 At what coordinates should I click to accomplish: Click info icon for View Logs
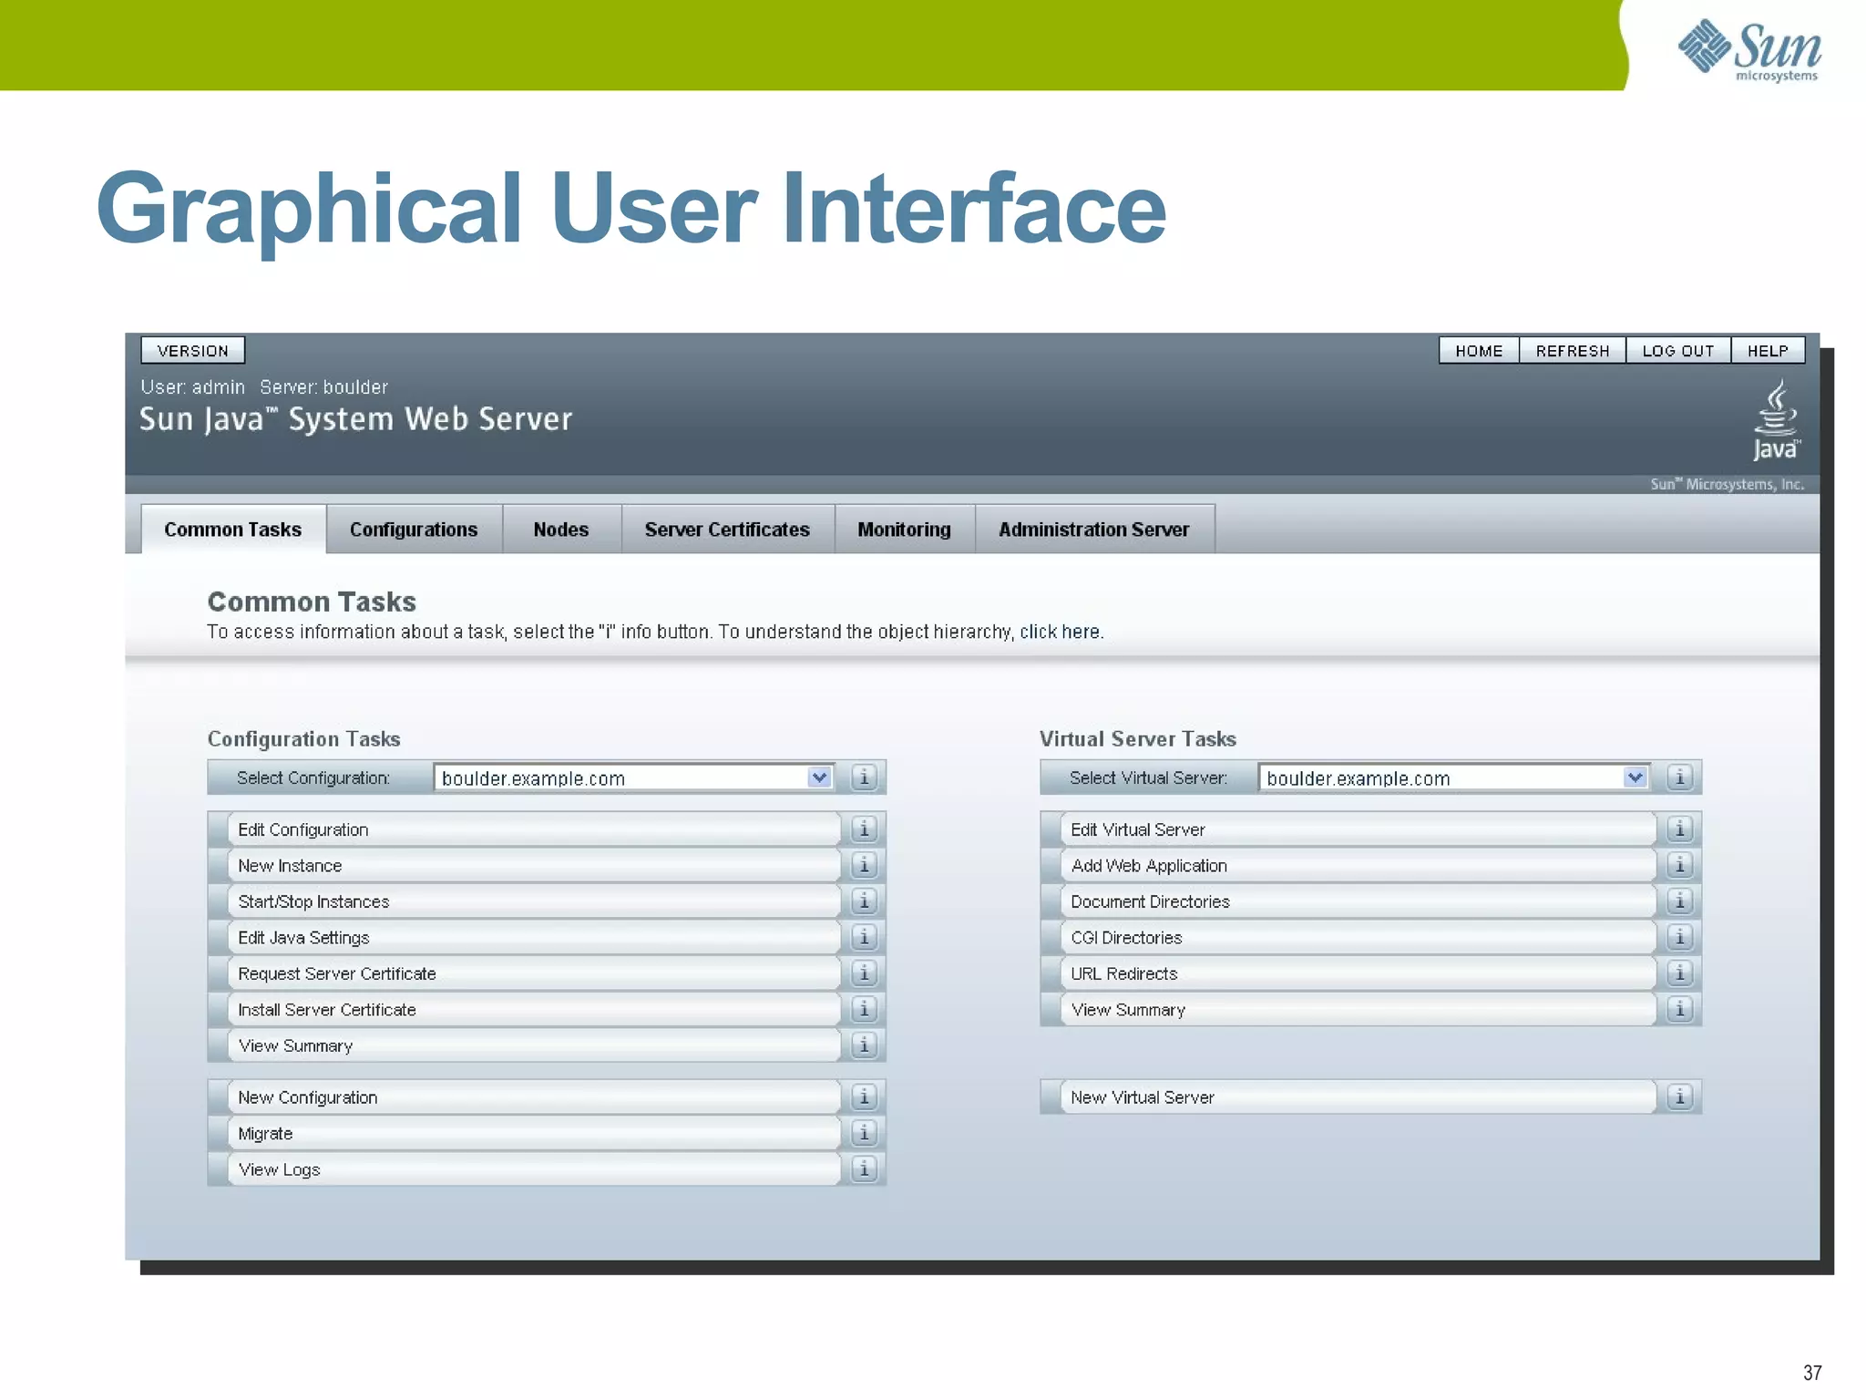point(864,1168)
